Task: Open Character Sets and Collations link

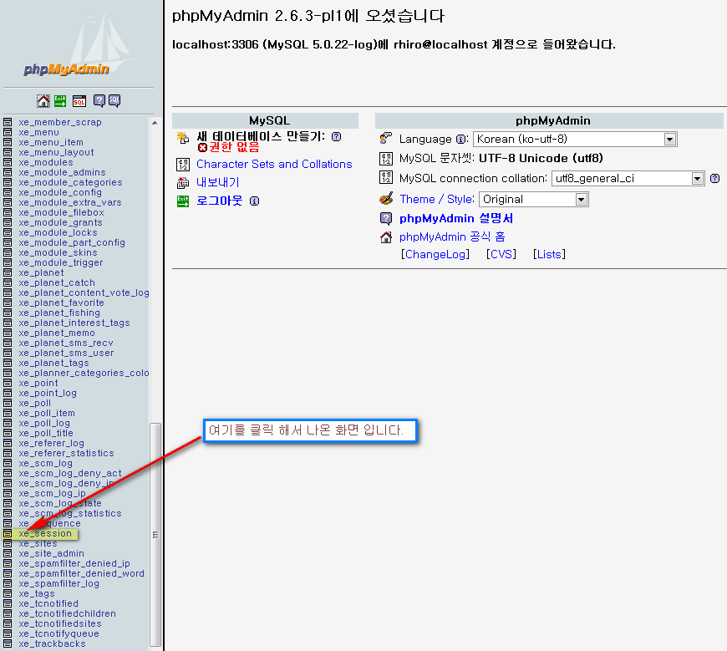Action: coord(274,164)
